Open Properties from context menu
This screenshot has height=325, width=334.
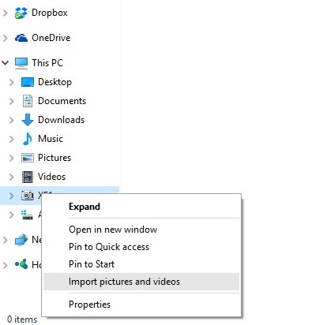pyautogui.click(x=89, y=304)
